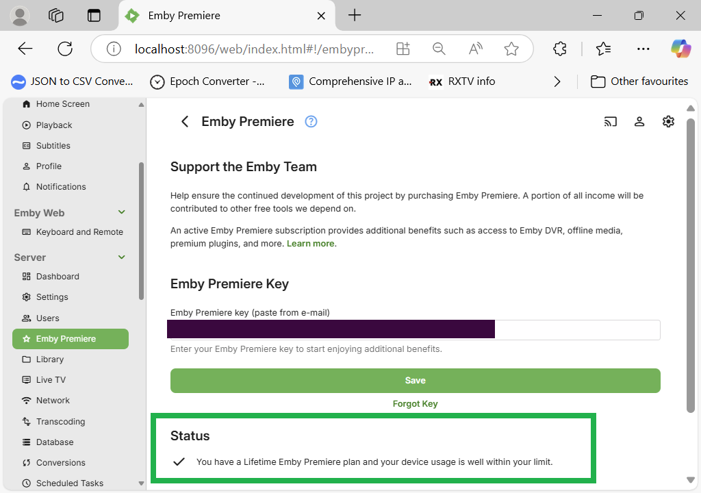Collapse the Server sidebar section
Image resolution: width=701 pixels, height=493 pixels.
(122, 257)
